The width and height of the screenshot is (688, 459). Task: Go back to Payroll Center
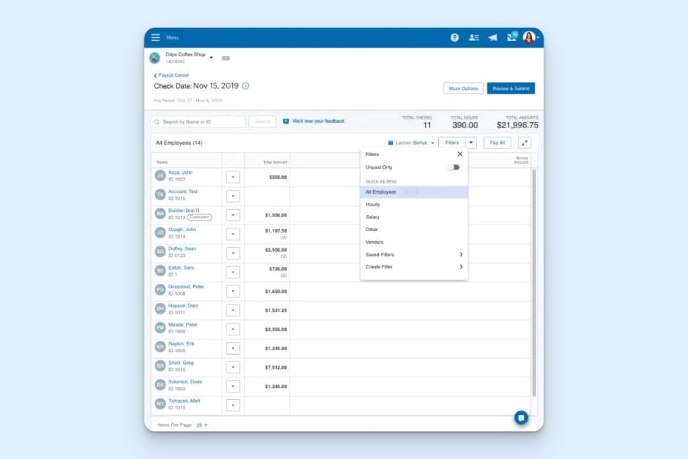pos(171,75)
